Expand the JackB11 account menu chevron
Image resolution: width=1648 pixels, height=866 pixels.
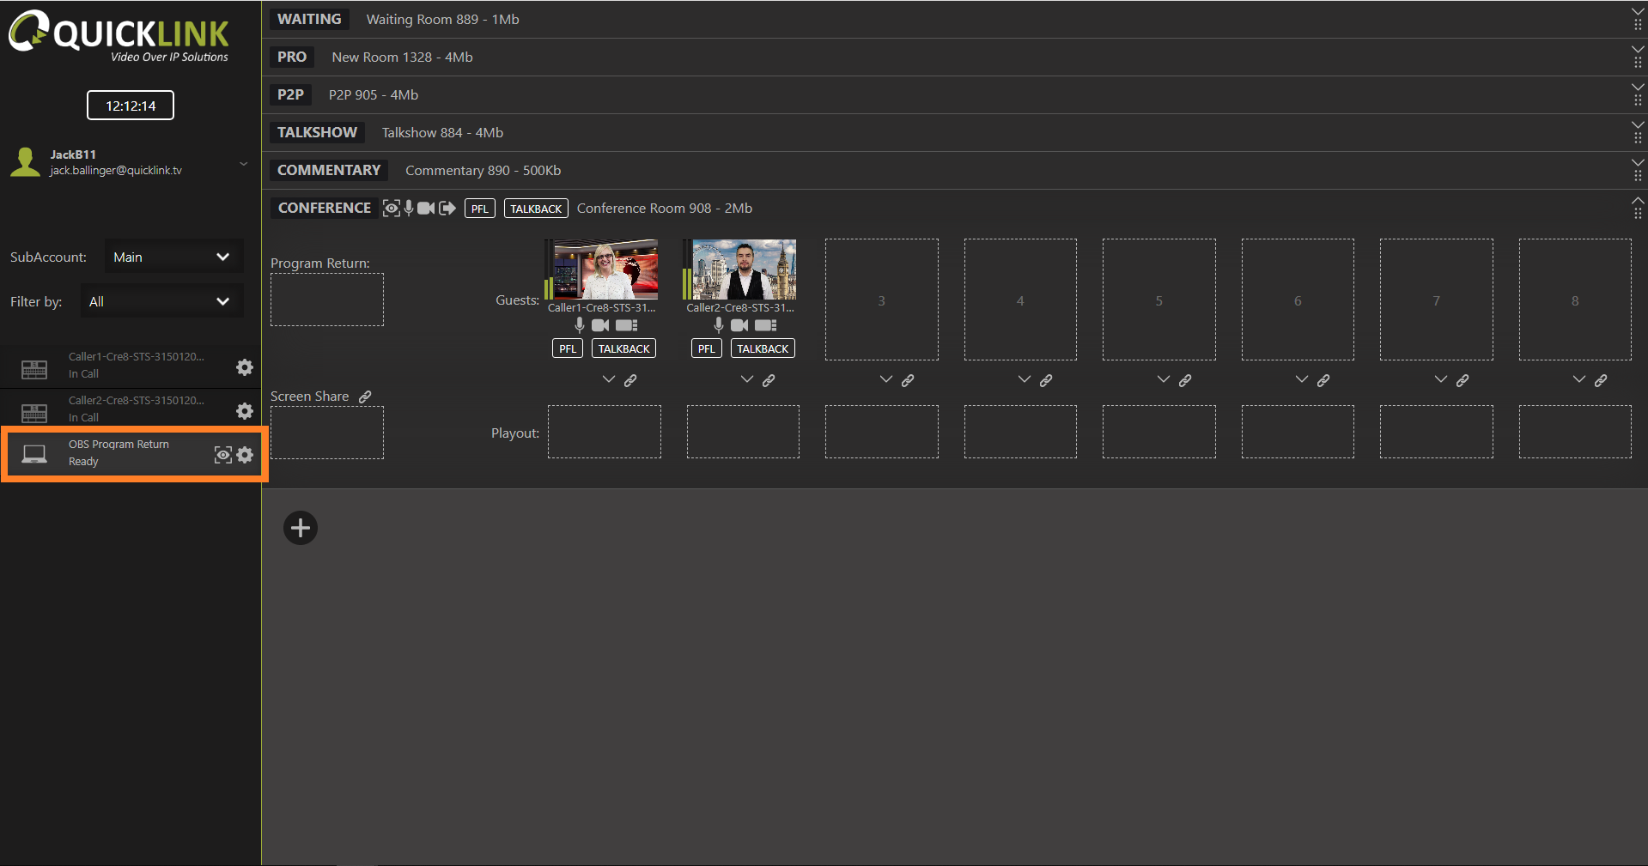[244, 163]
